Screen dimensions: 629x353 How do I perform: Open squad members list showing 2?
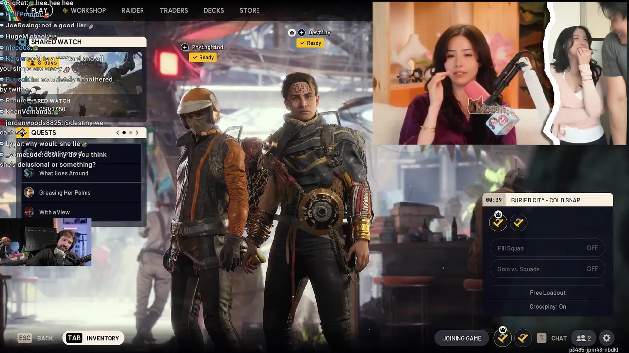point(584,338)
